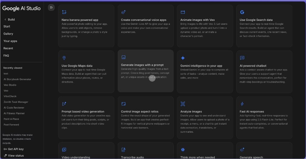Click the Get API key link
The height and width of the screenshot is (159, 306).
tap(16, 149)
